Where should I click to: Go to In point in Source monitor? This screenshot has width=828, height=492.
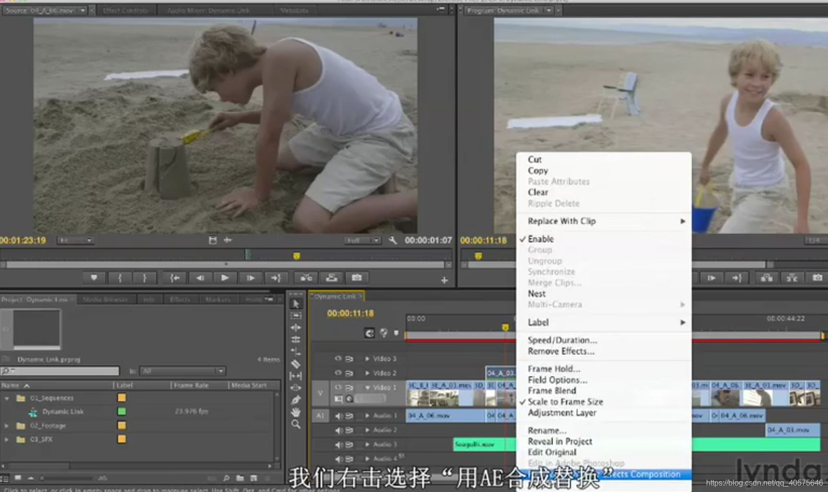(x=175, y=278)
